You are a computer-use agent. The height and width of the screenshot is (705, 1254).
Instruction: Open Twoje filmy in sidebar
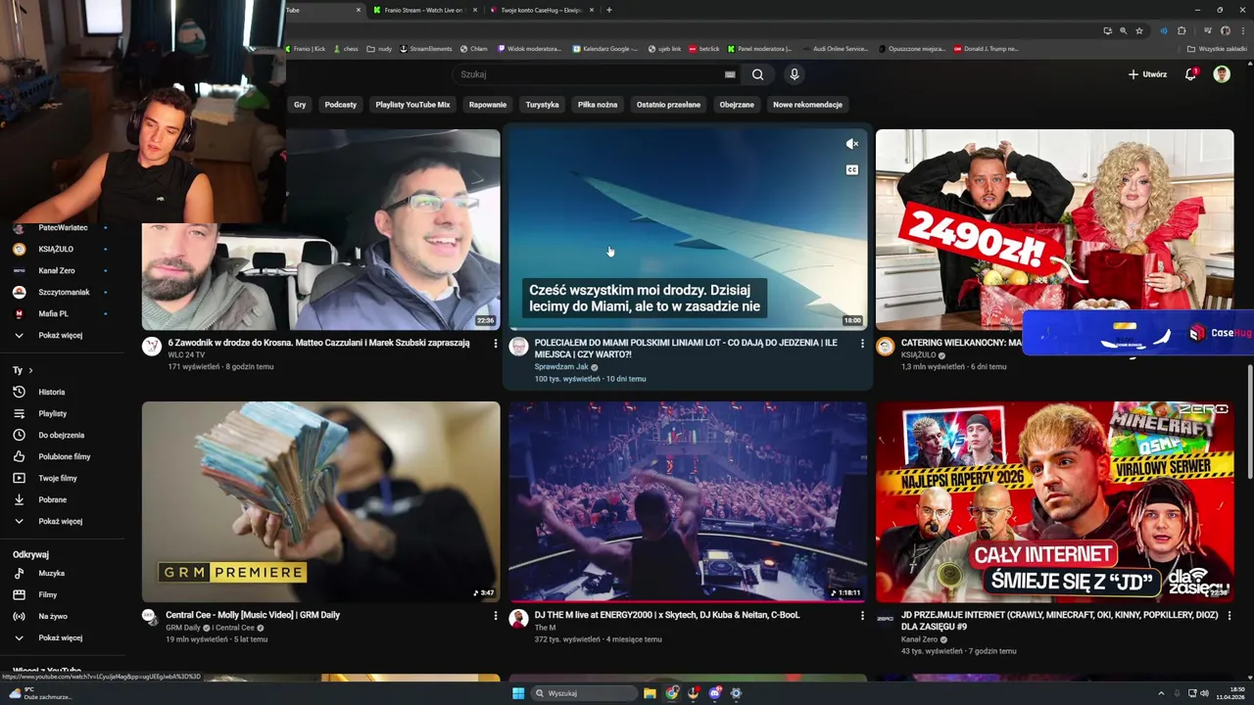58,478
